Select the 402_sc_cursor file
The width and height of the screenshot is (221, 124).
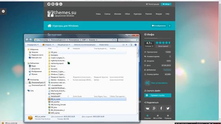87,99
